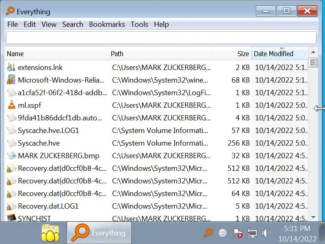
Task: Open the folder with eggs taskbar icon
Action: coord(50,233)
